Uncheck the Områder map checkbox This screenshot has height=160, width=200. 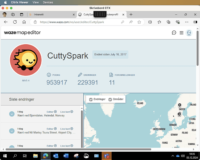point(110,100)
